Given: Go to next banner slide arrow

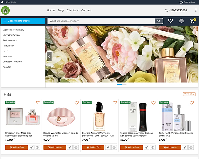Looking at the screenshot, I should point(194,56).
